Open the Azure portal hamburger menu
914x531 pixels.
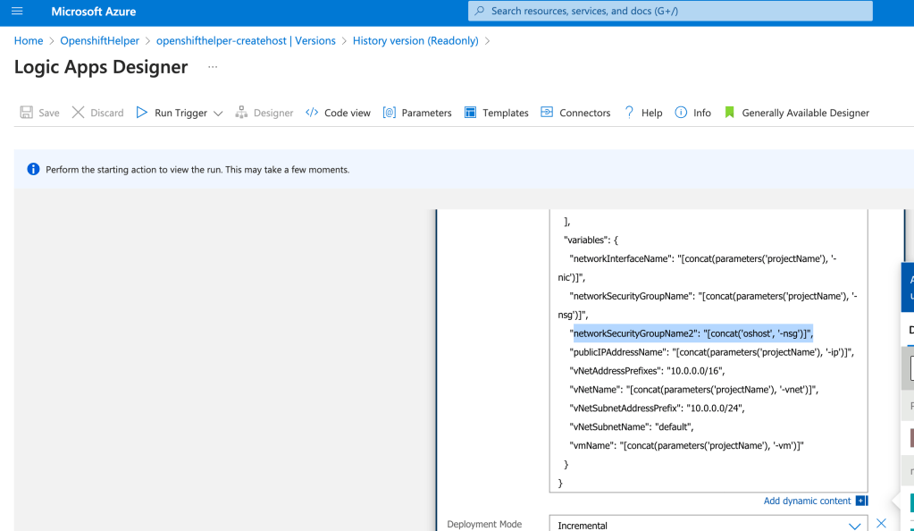tap(17, 11)
